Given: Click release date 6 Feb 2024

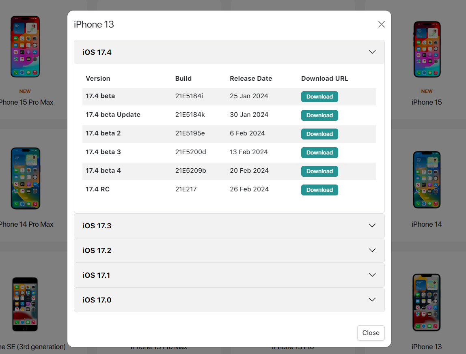Looking at the screenshot, I should [x=247, y=133].
